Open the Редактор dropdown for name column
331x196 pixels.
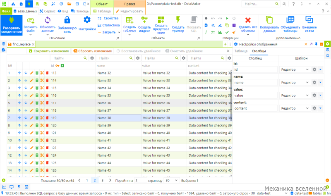(x=295, y=82)
